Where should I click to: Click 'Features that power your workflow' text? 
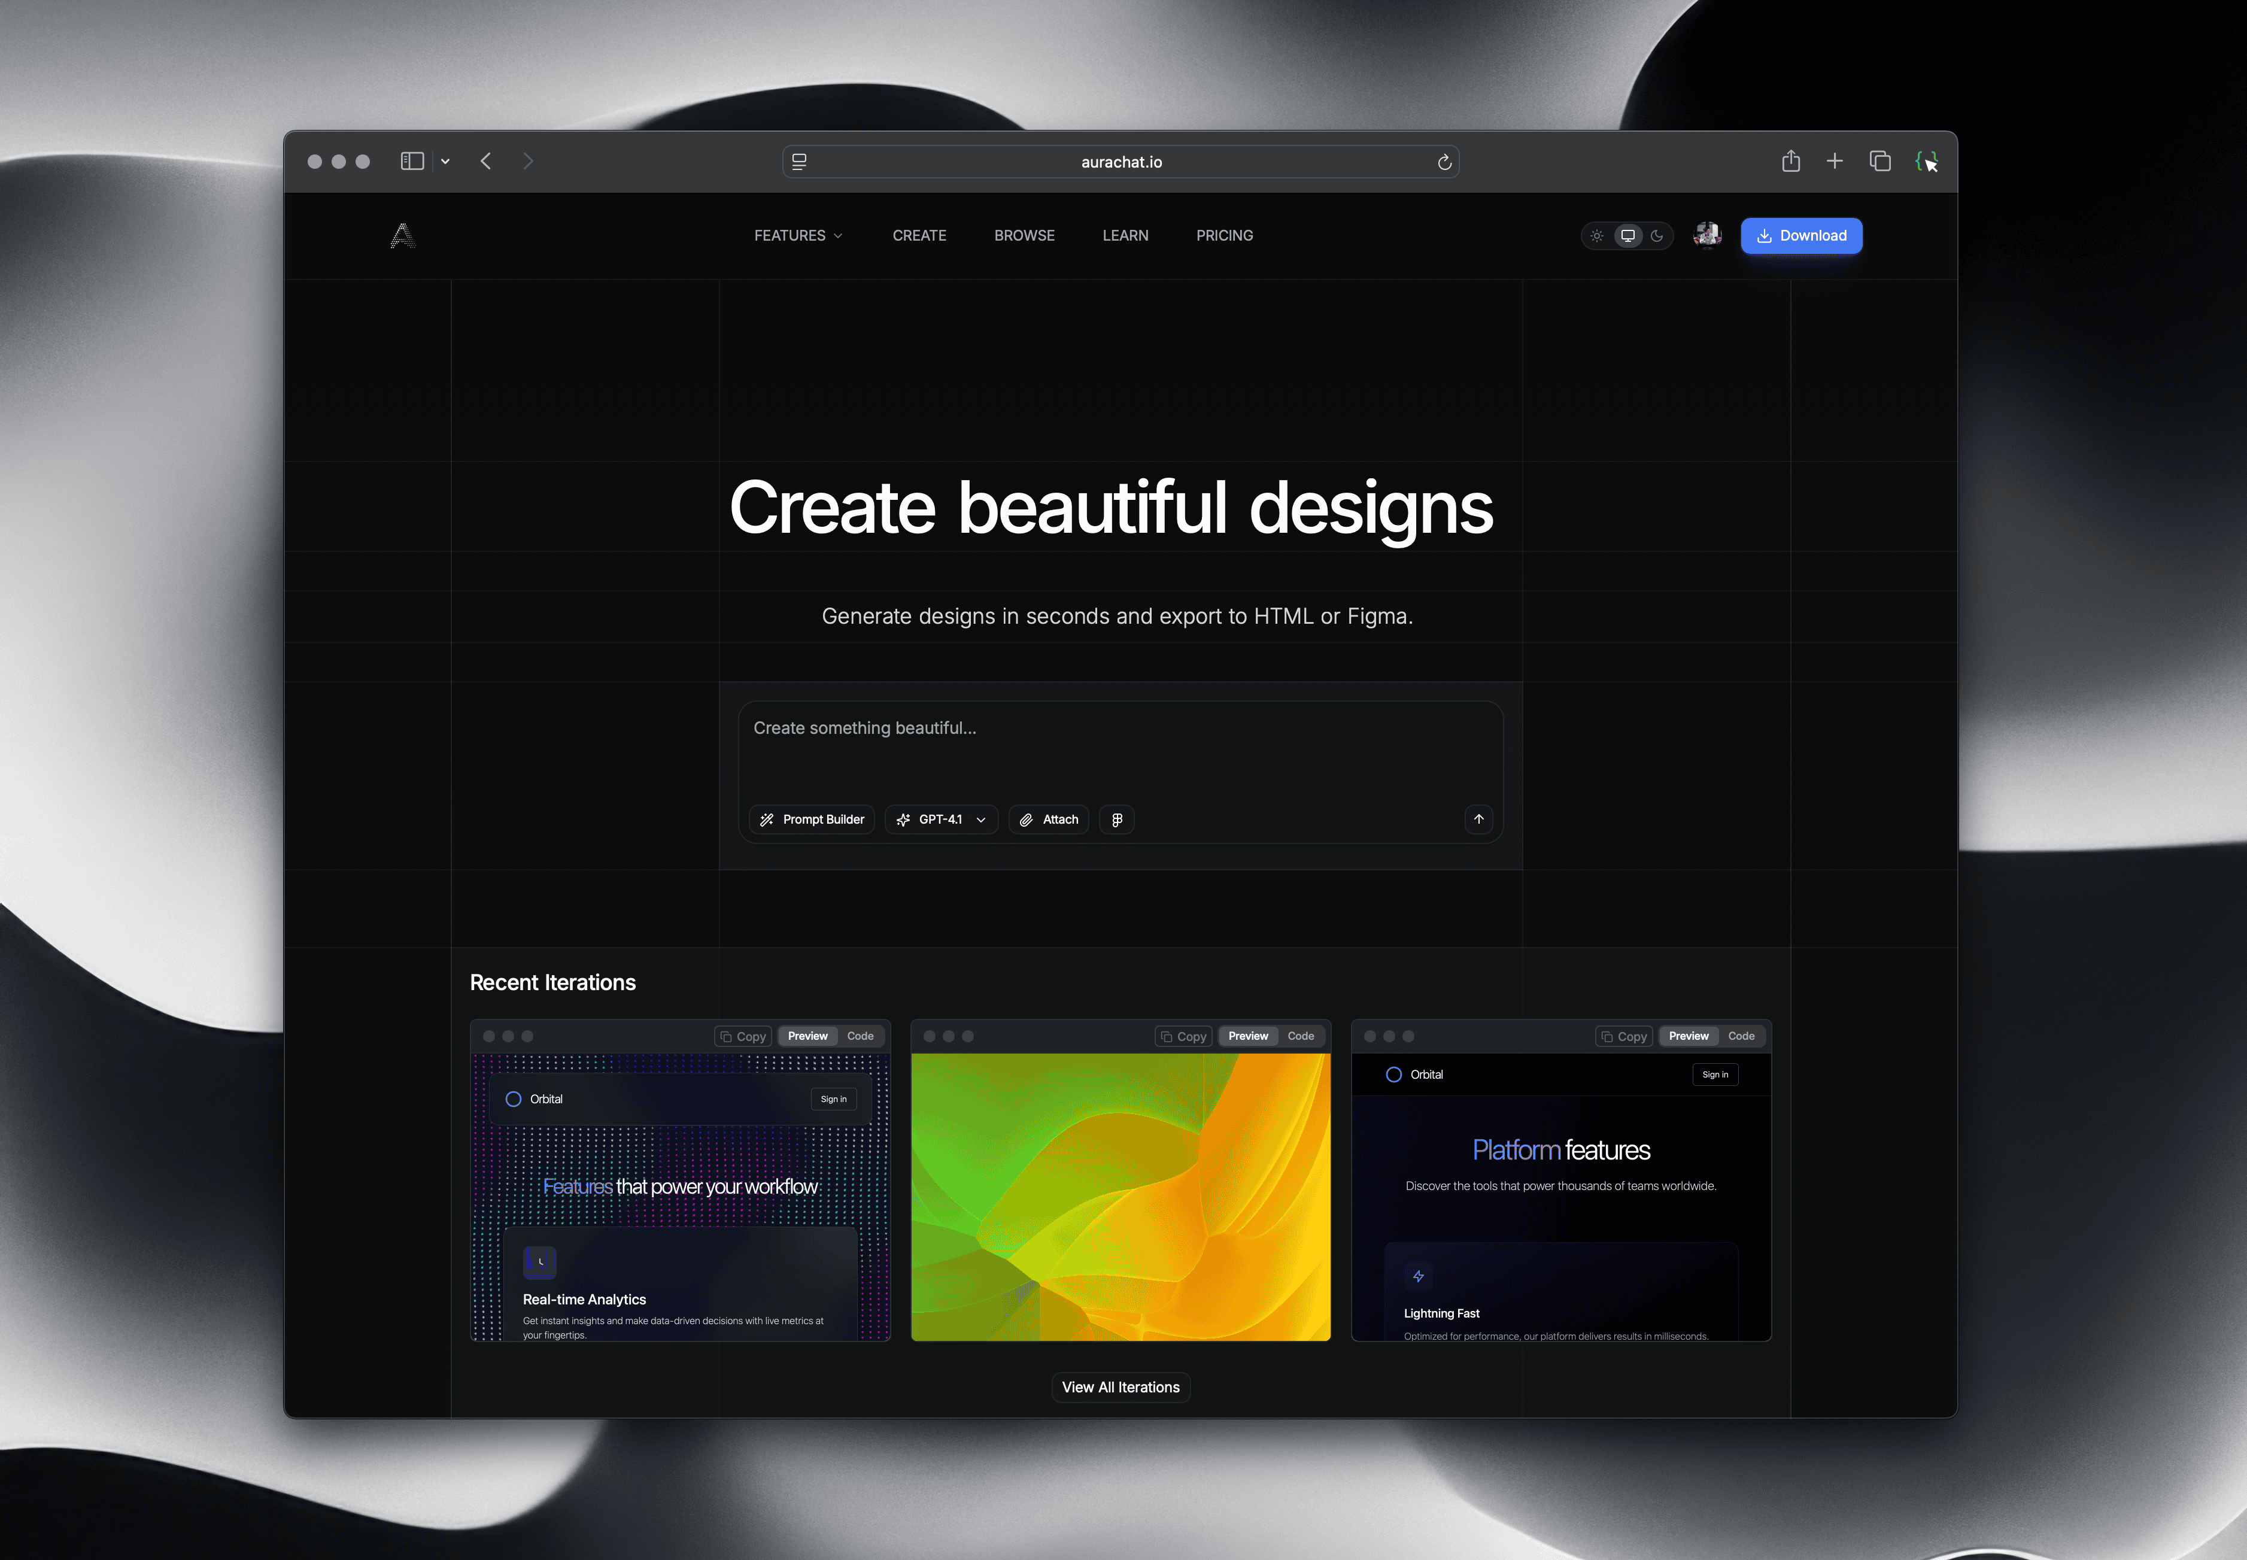(680, 1186)
